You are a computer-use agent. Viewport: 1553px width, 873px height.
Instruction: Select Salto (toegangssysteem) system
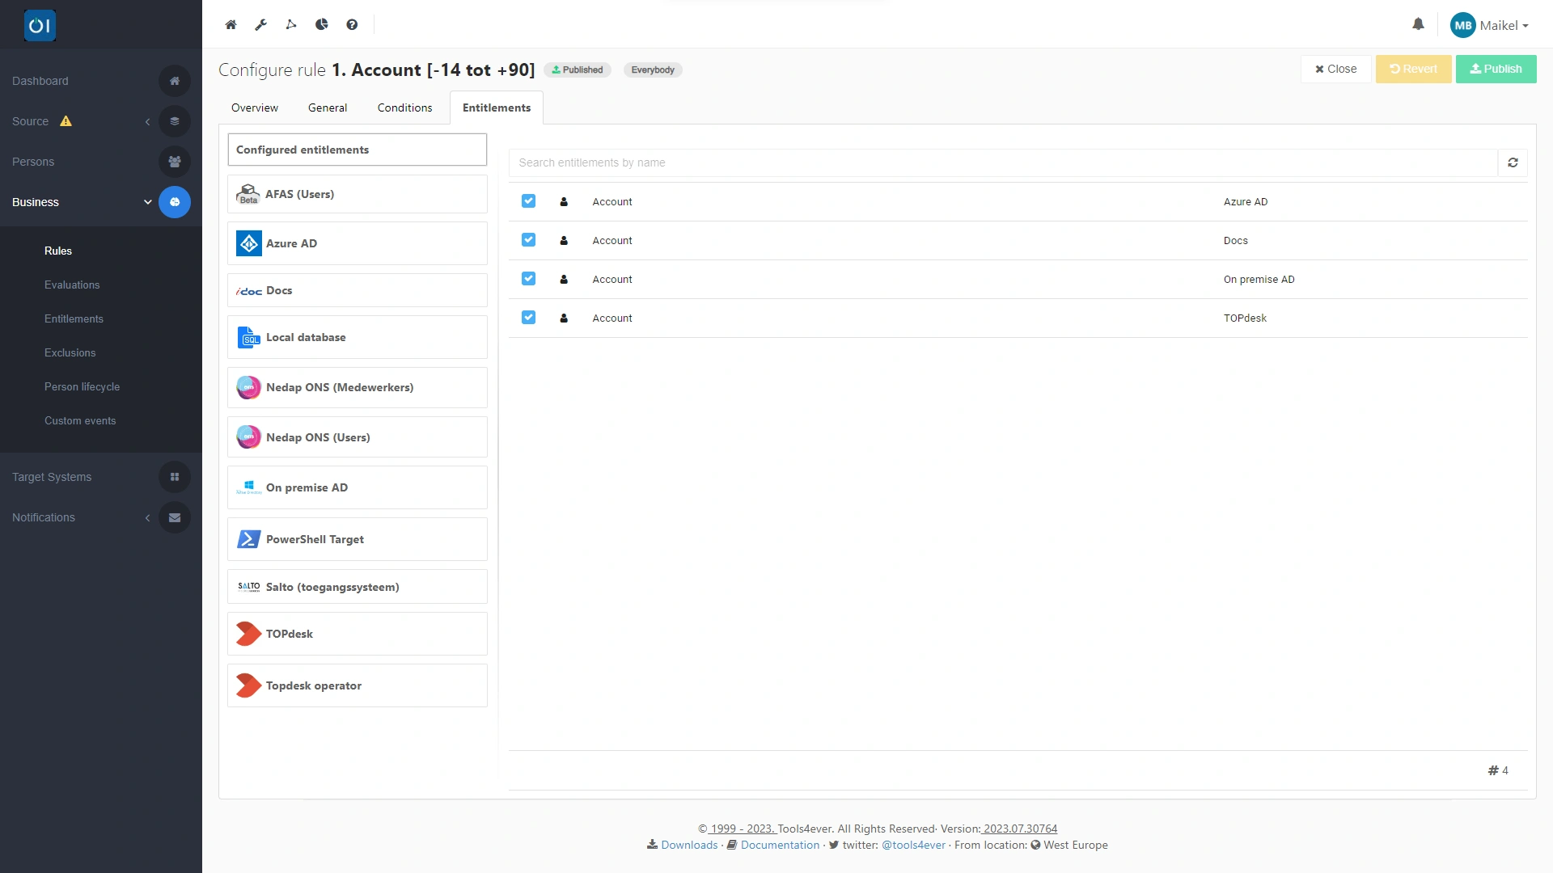coord(357,587)
